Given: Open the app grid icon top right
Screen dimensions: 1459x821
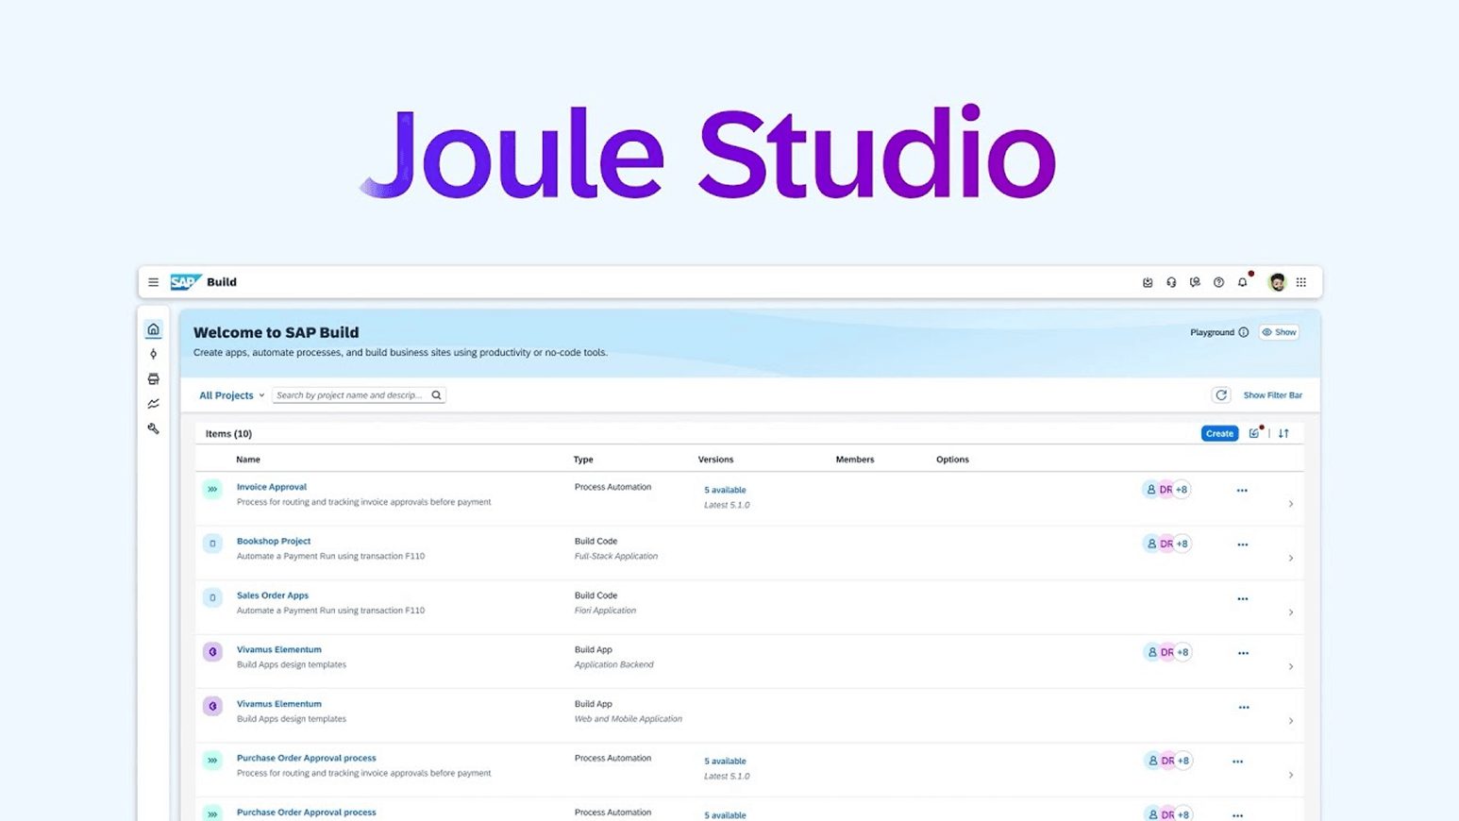Looking at the screenshot, I should point(1300,281).
